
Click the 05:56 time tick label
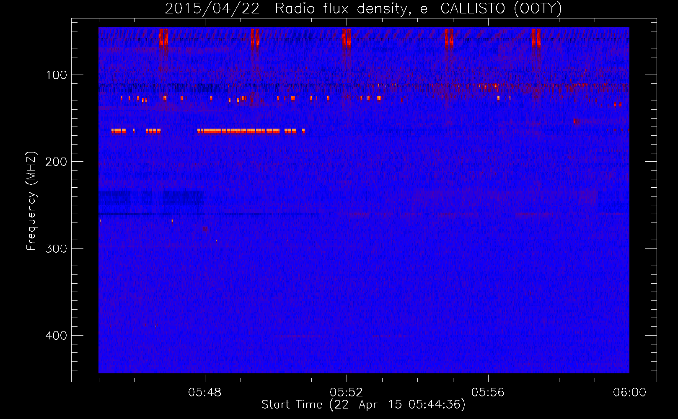(488, 393)
